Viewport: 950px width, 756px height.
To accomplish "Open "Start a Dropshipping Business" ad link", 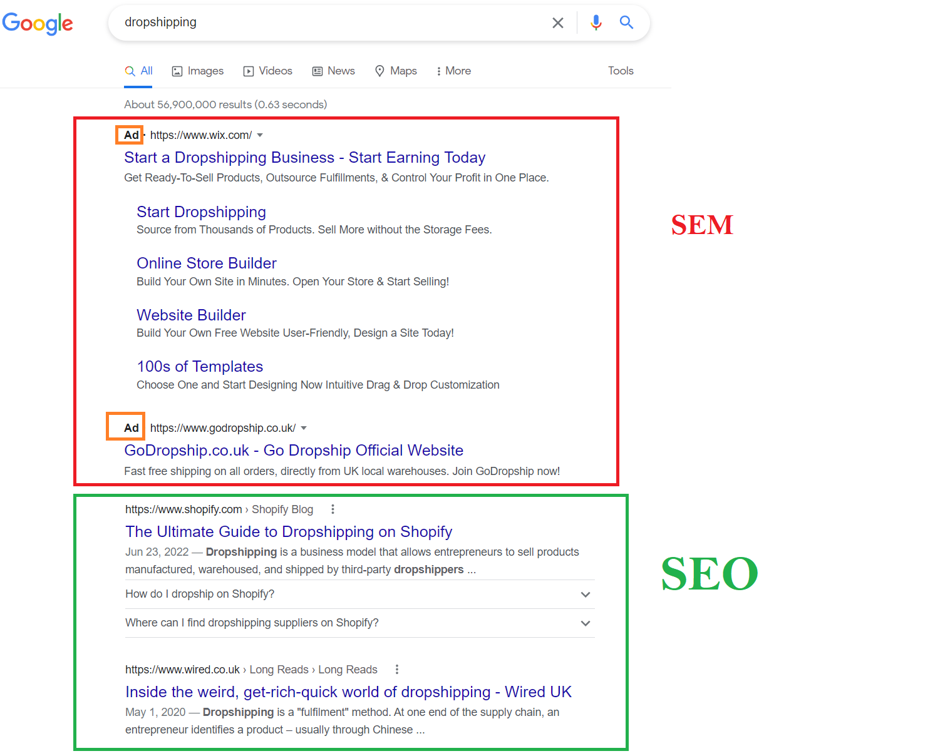I will [305, 158].
